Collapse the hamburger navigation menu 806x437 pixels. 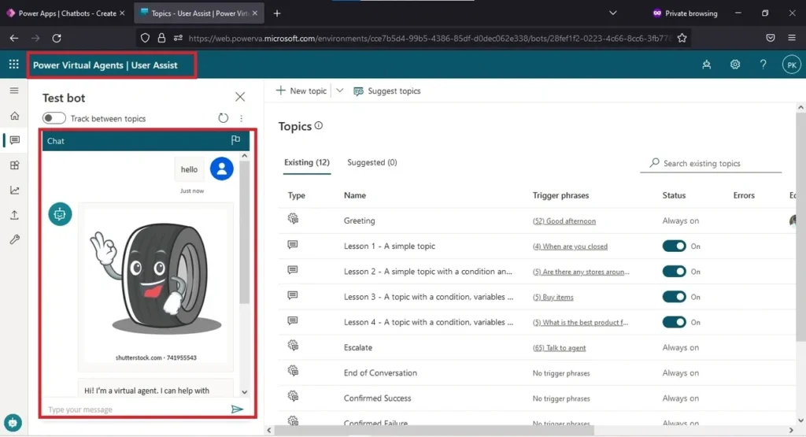[x=14, y=91]
